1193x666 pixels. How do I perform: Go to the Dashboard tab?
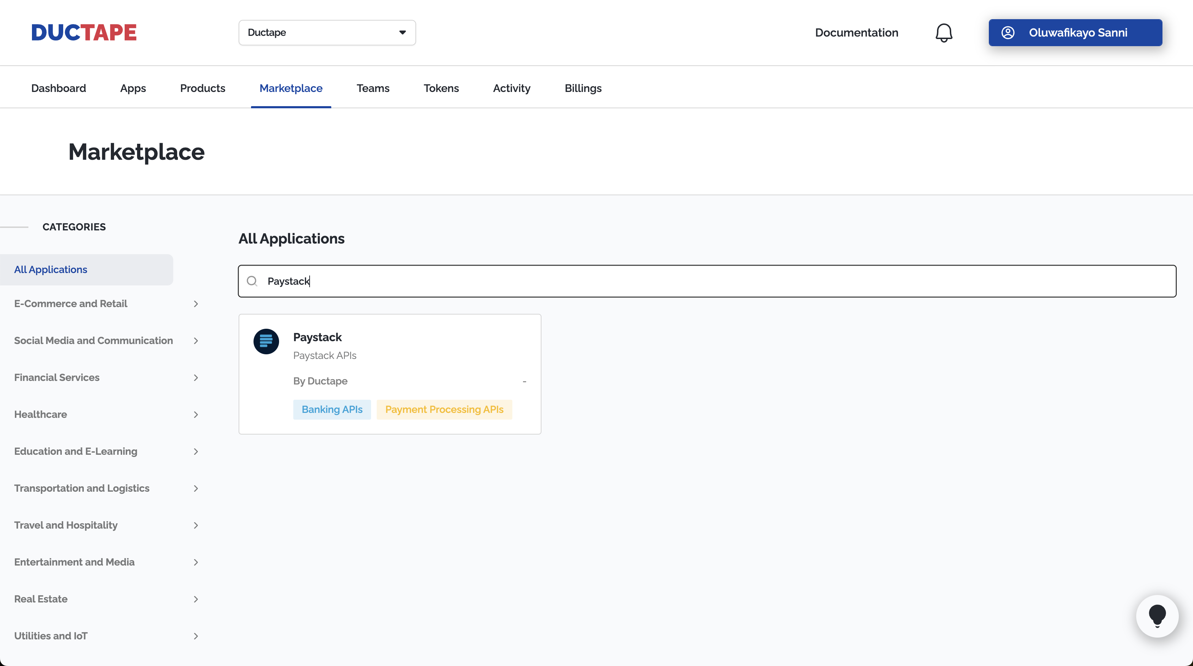click(x=58, y=88)
